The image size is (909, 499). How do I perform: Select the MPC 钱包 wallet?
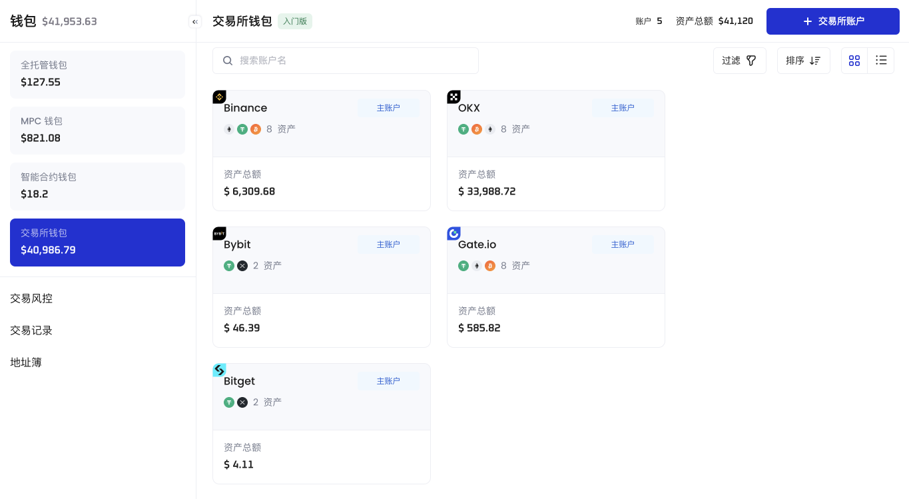pyautogui.click(x=97, y=131)
